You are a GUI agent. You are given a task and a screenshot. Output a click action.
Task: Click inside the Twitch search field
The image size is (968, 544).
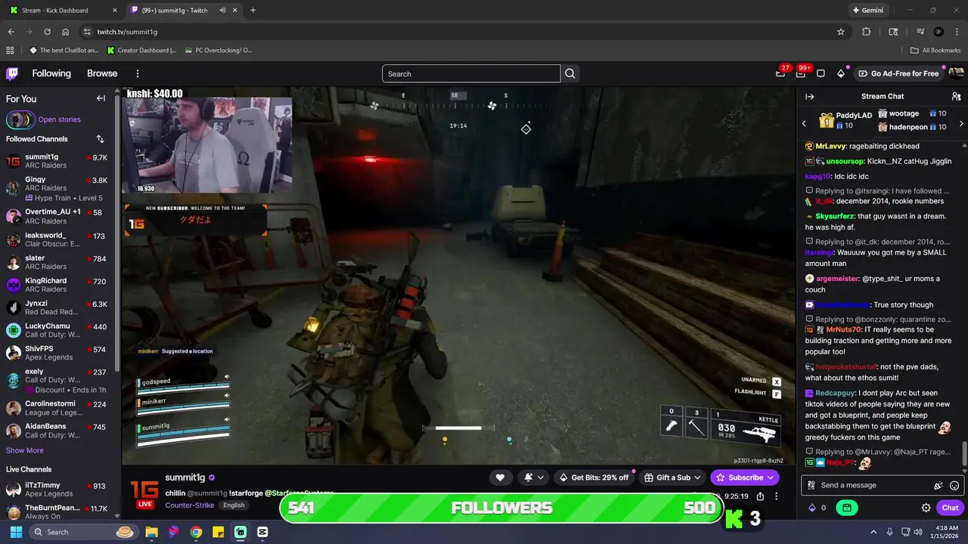coord(471,73)
